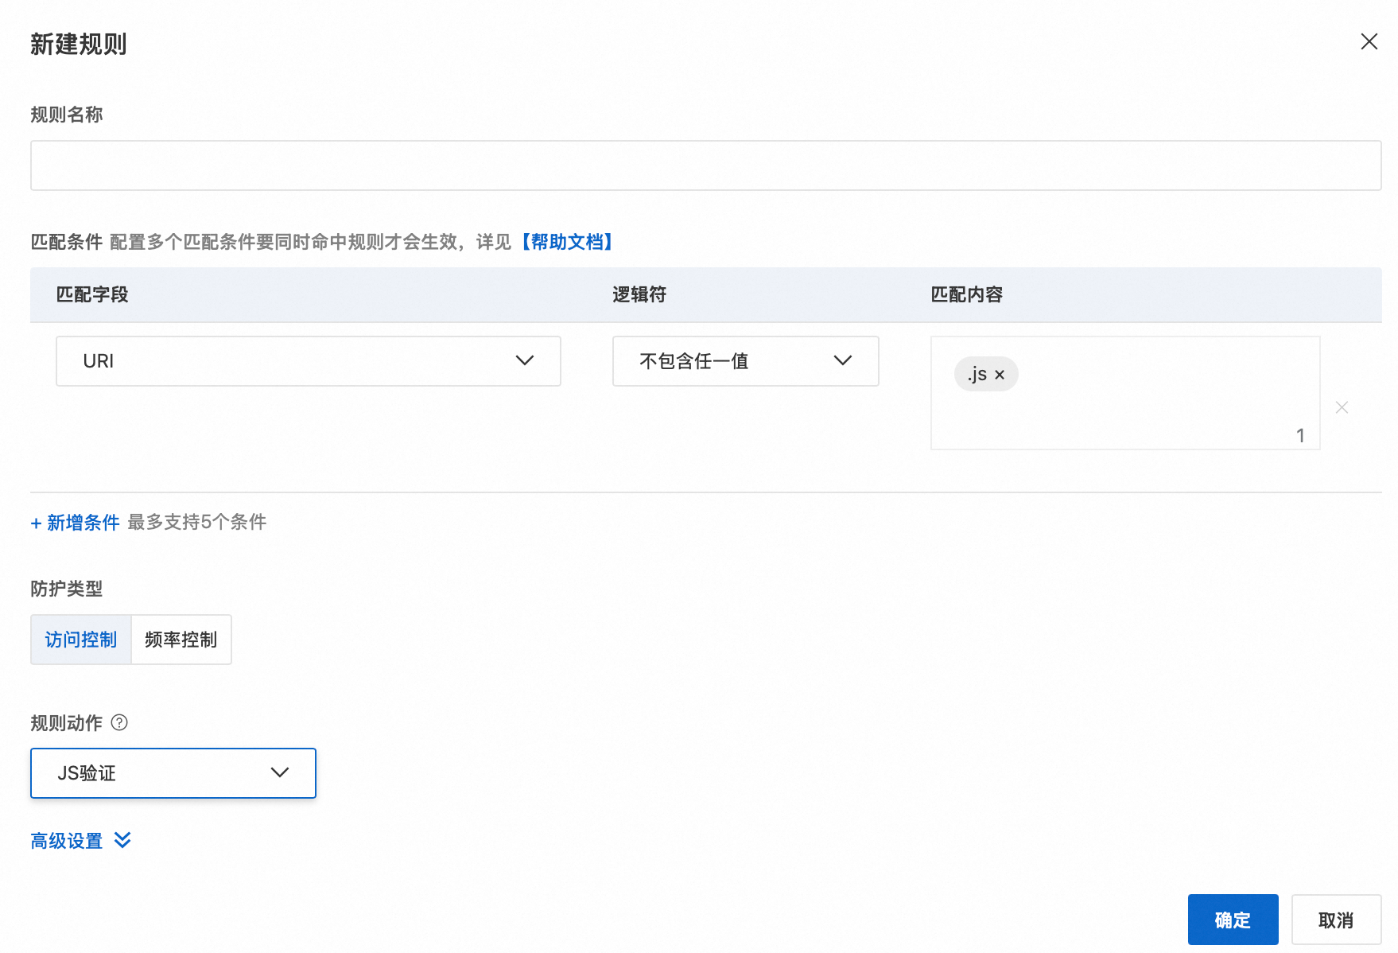Click the 规则名称 input field
The width and height of the screenshot is (1398, 953).
click(705, 165)
